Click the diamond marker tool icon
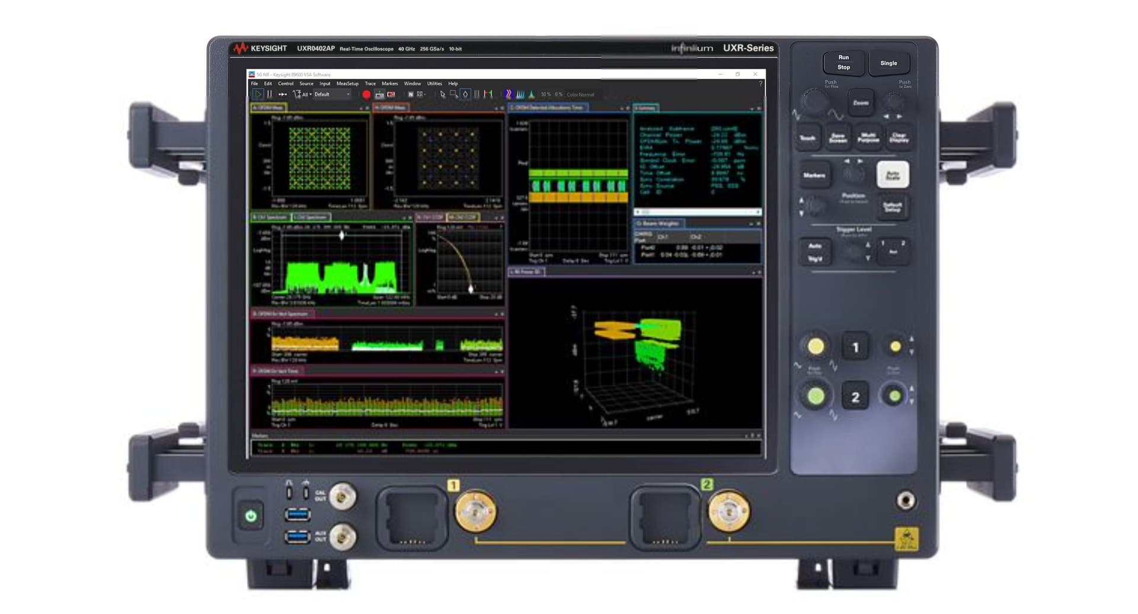Viewport: 1138px width, 614px height. (465, 94)
